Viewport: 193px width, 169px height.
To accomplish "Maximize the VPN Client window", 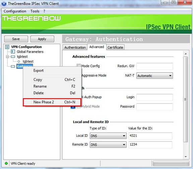I will pos(174,2).
